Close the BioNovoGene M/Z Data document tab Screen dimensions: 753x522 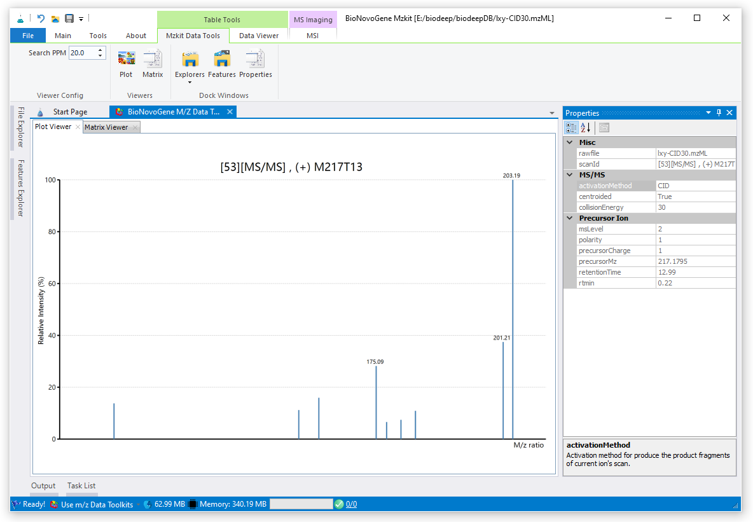point(230,112)
